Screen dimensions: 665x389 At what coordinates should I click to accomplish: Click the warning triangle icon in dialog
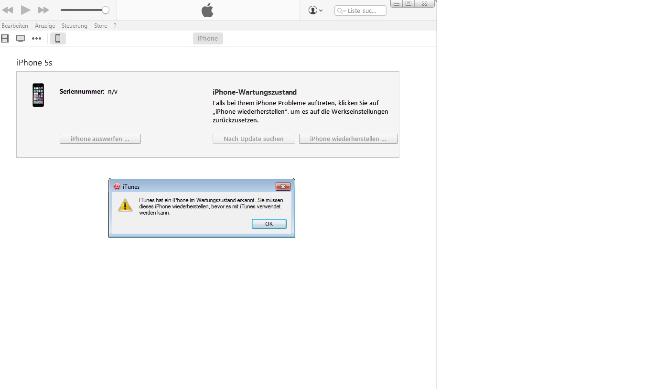pos(125,205)
